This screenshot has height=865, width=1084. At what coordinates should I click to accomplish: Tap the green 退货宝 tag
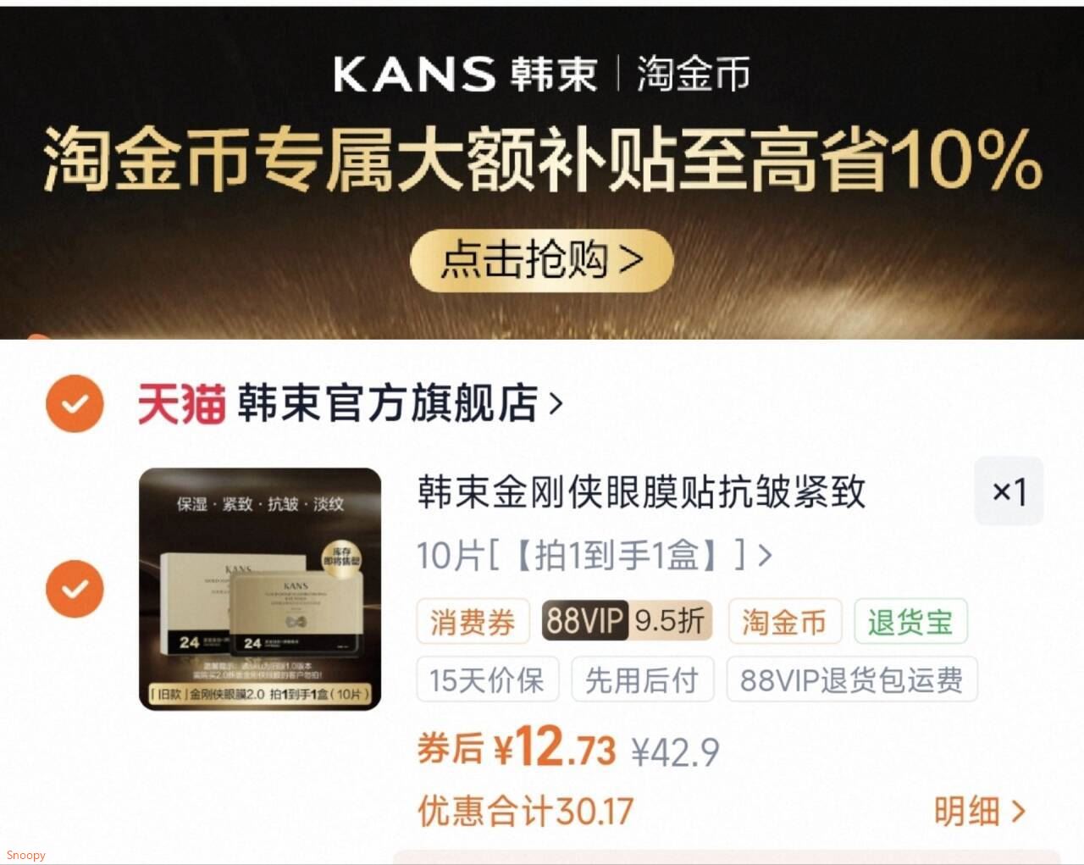(910, 622)
